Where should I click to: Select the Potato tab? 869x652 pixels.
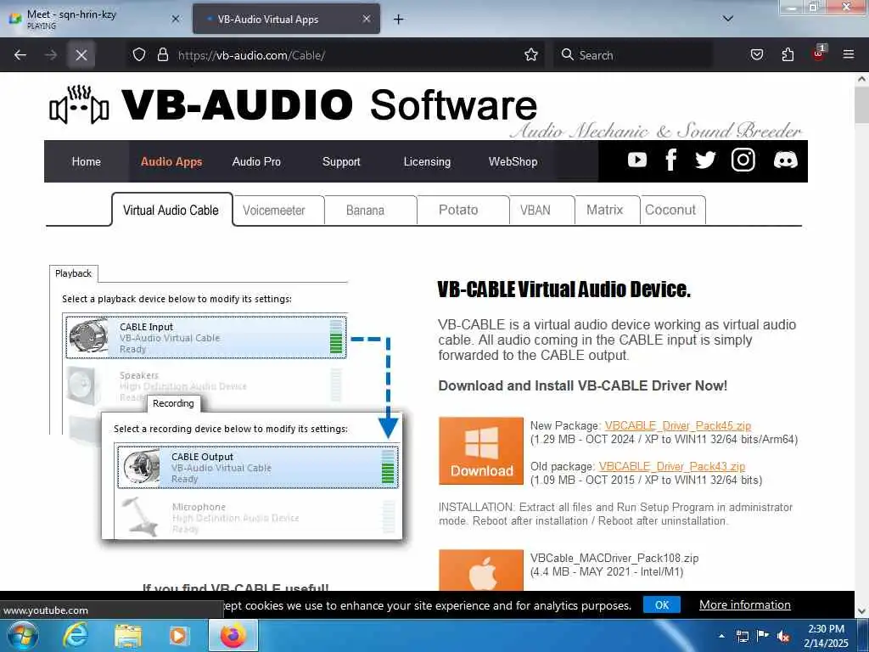click(463, 211)
